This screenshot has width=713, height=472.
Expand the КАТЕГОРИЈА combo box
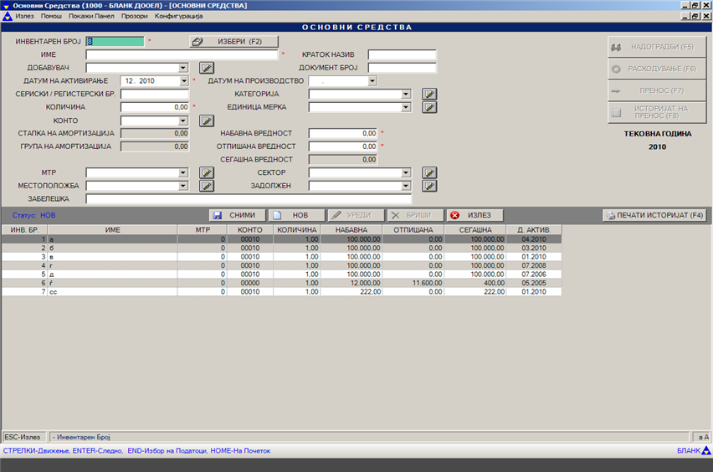[x=406, y=94]
